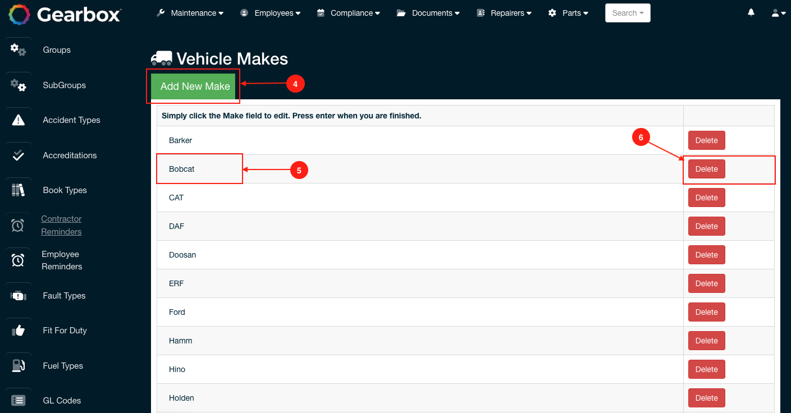Viewport: 791px width, 413px height.
Task: Click the Fault Types engine icon
Action: pos(19,296)
